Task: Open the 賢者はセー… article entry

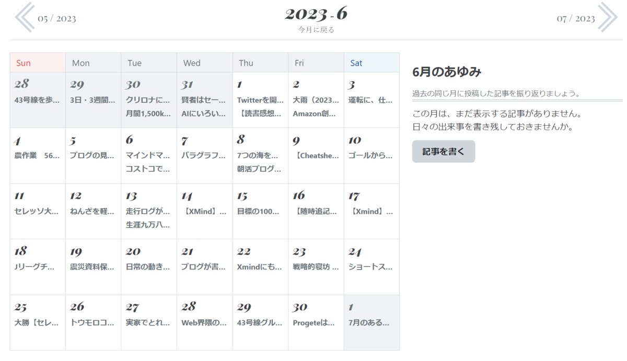Action: tap(204, 100)
